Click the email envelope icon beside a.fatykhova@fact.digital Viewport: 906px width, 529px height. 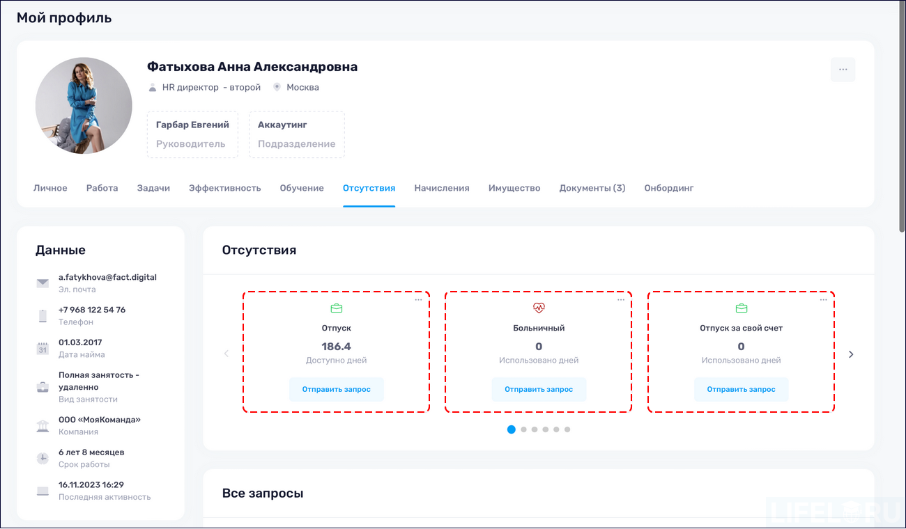tap(42, 282)
